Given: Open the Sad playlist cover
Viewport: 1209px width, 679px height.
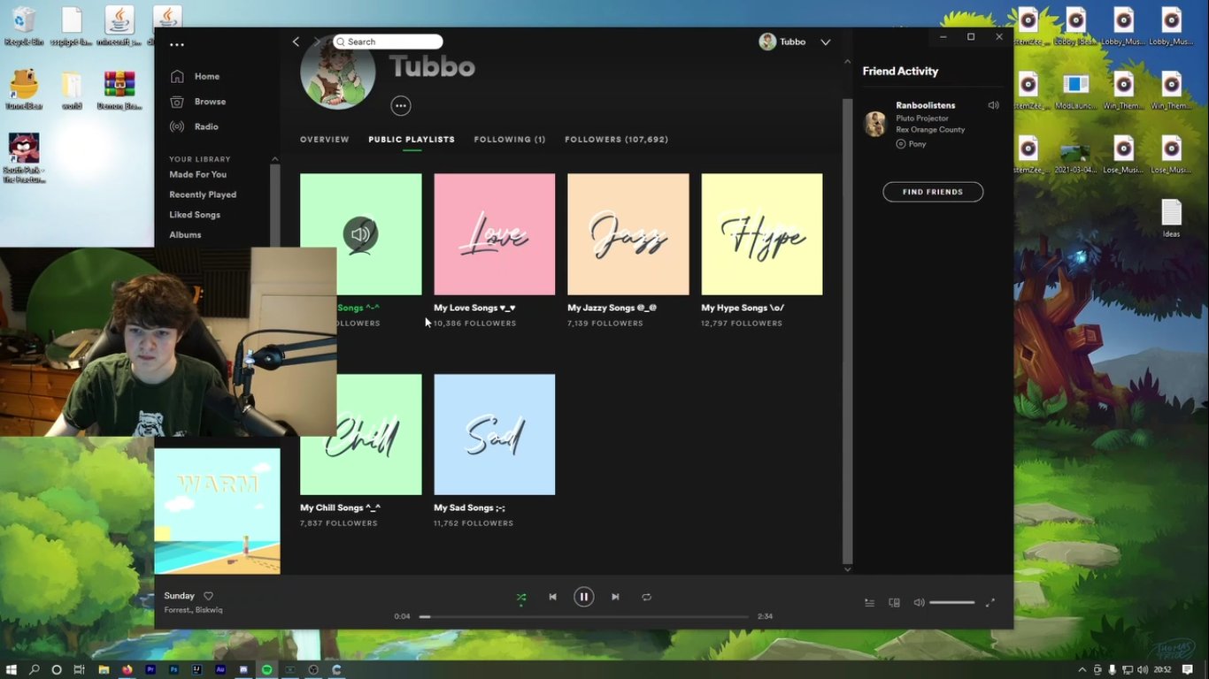Looking at the screenshot, I should (495, 434).
